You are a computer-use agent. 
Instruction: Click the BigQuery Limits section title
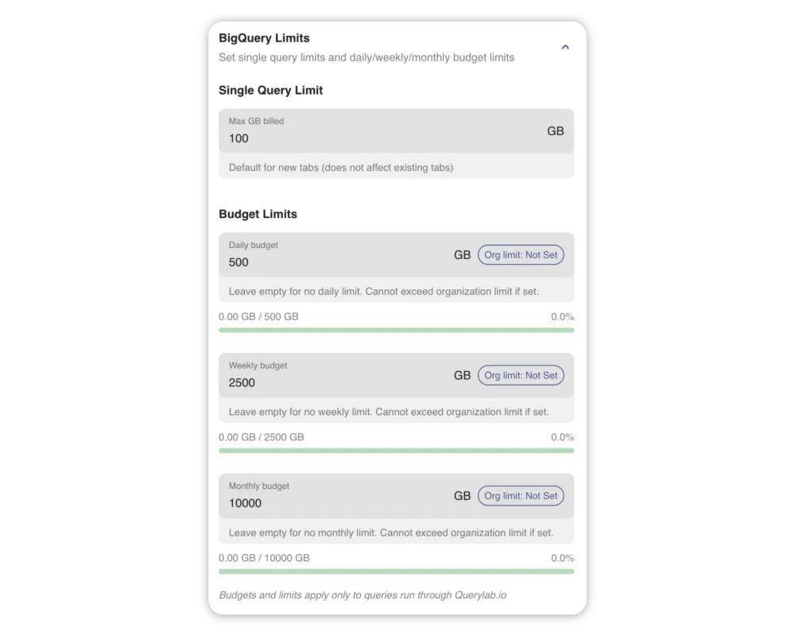coord(264,38)
